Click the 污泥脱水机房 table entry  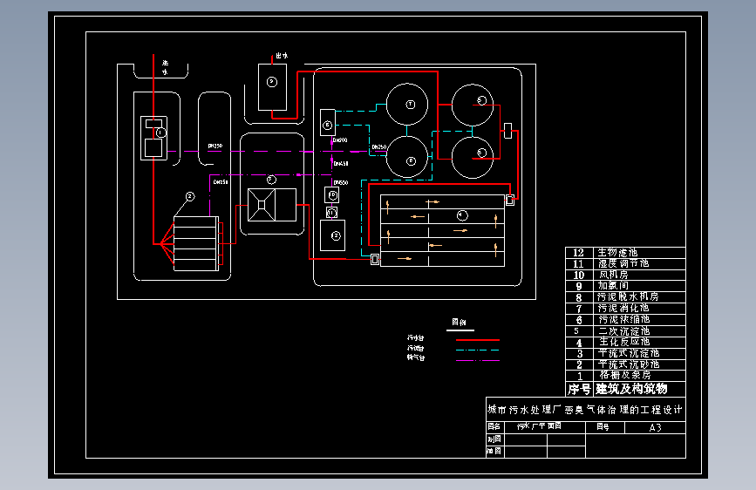628,296
